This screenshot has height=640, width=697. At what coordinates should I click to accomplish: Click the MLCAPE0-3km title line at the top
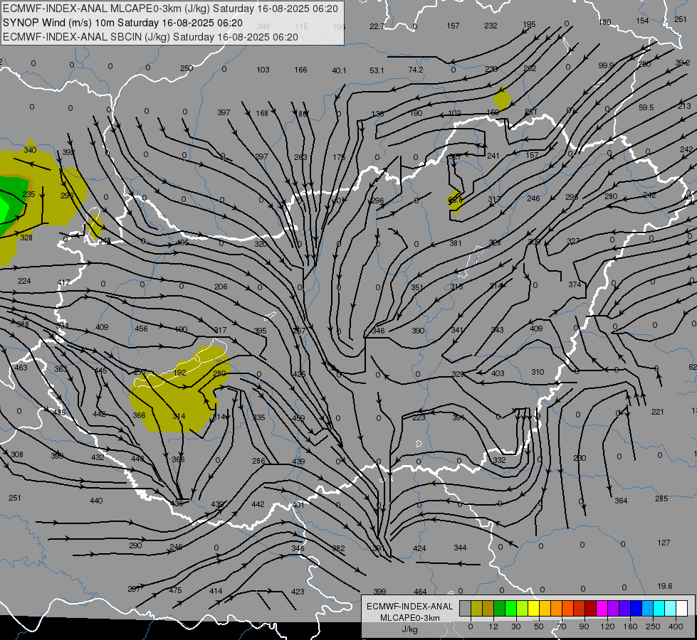click(x=170, y=9)
